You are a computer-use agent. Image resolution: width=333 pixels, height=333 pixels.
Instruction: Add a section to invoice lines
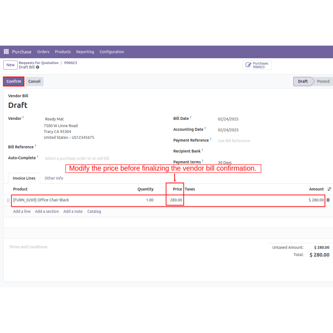[47, 211]
